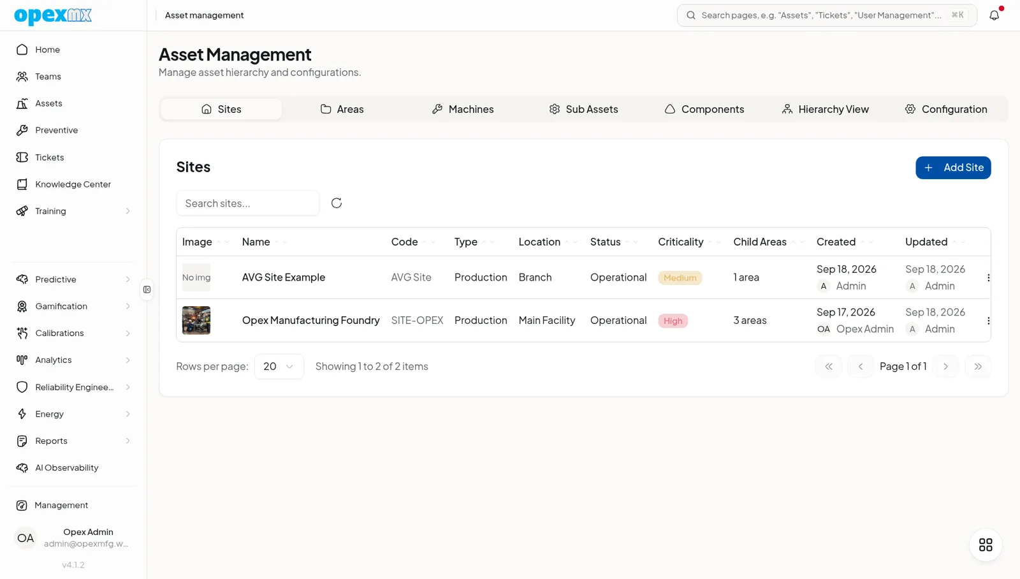Expand the Energy submenu chevron
Screen dimensions: 1020x579
click(127, 414)
